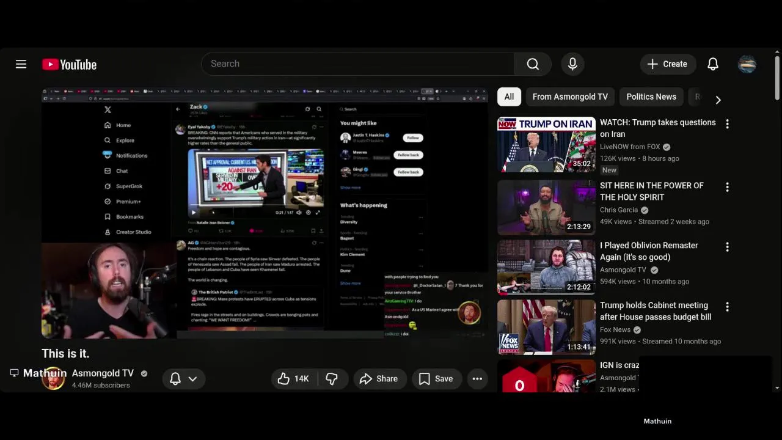Go to the YouTube home logo

point(69,64)
